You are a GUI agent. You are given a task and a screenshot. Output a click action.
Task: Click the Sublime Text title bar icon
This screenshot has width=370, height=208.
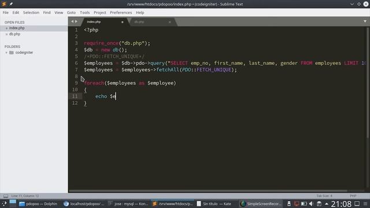[4, 4]
